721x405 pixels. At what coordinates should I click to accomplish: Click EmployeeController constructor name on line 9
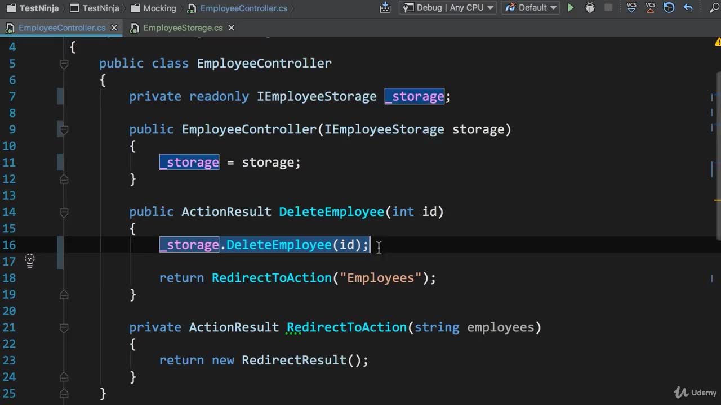pyautogui.click(x=249, y=129)
